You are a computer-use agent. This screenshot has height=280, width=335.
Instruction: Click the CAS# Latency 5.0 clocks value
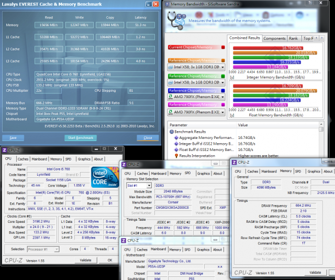point(303,217)
